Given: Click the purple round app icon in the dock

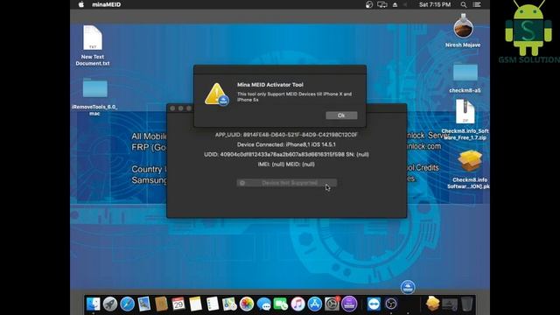Looking at the screenshot, I should [349, 304].
